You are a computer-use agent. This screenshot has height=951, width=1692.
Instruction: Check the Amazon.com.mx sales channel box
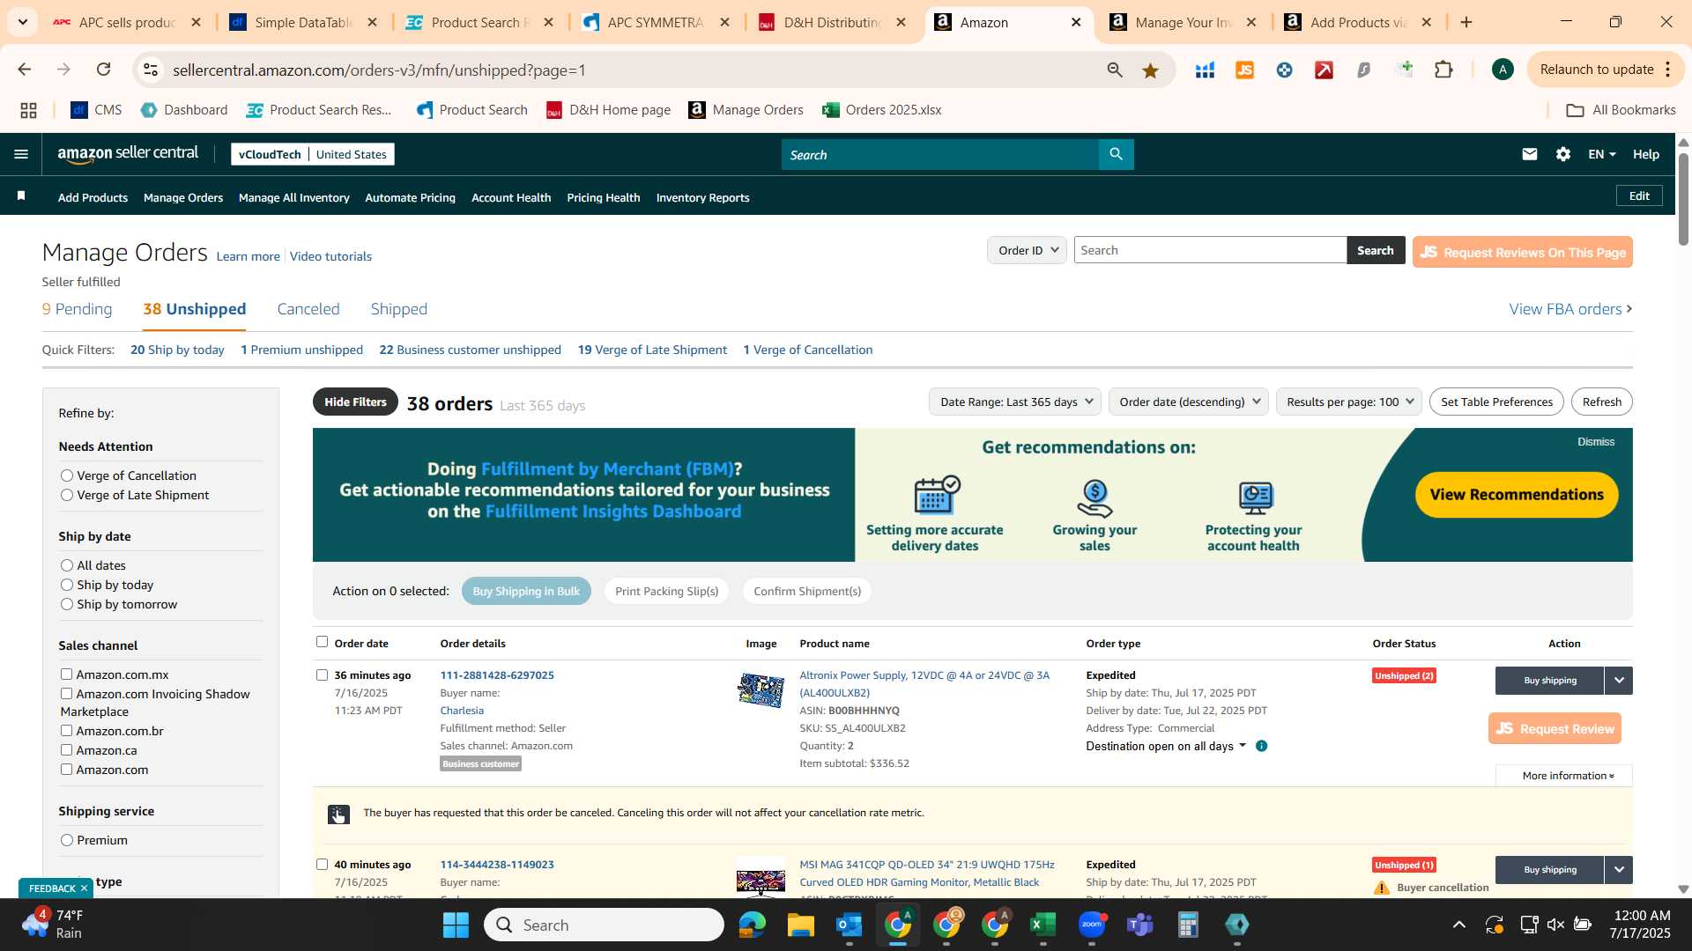pos(66,675)
